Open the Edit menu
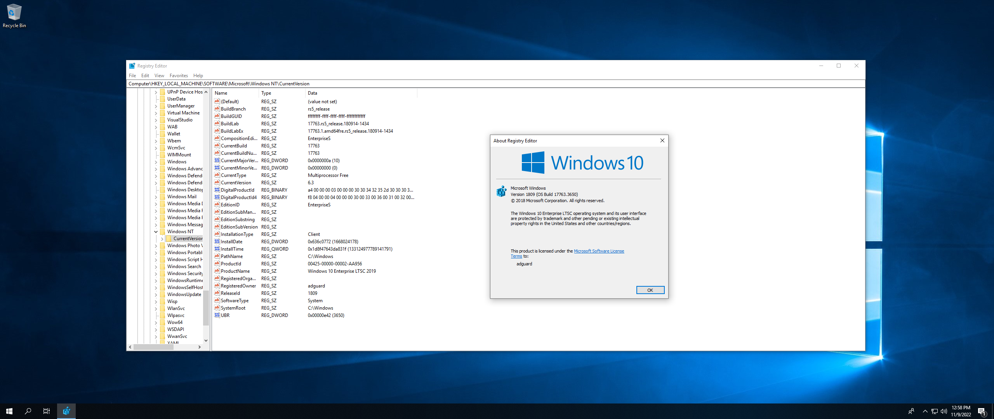The width and height of the screenshot is (994, 419). tap(145, 76)
